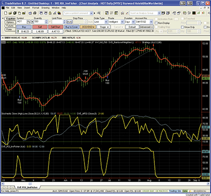Click the first window-layout icon after print icons
Screen dimensions: 211x196
point(41,13)
